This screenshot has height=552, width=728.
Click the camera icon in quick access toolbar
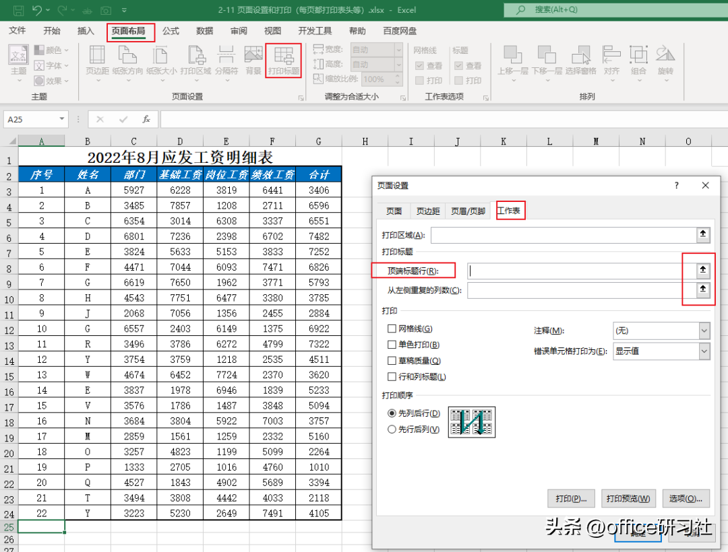[106, 10]
